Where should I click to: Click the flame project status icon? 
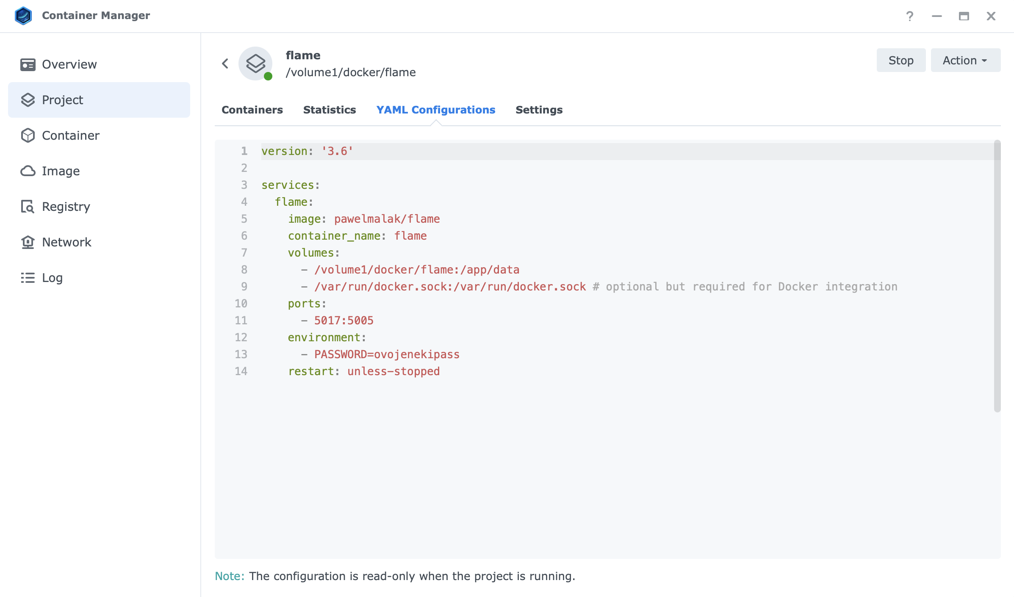point(255,64)
